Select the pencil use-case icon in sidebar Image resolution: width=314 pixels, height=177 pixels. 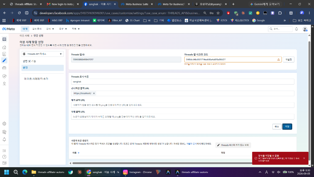click(x=4, y=61)
